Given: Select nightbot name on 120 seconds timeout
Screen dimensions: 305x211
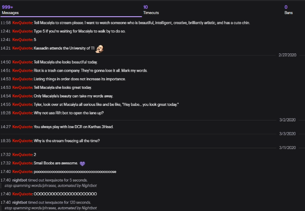Looking at the screenshot, I should click(x=20, y=202).
